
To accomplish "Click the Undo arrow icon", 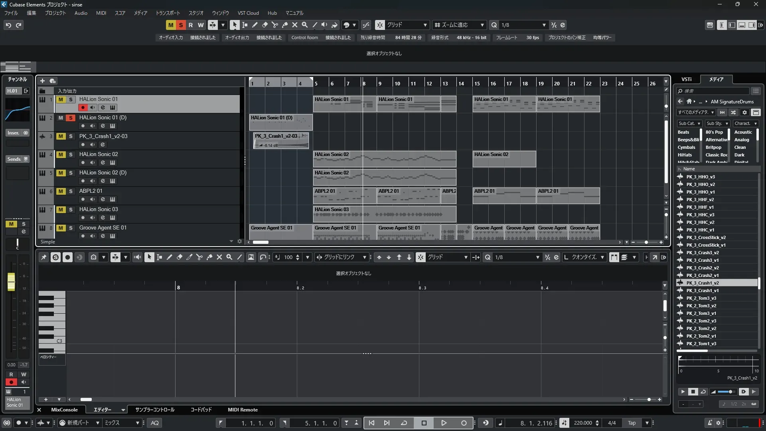I will point(8,25).
